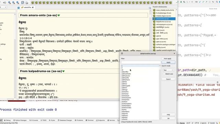
Task: Click the normal size magnifier icon
Action: (x=18, y=2)
